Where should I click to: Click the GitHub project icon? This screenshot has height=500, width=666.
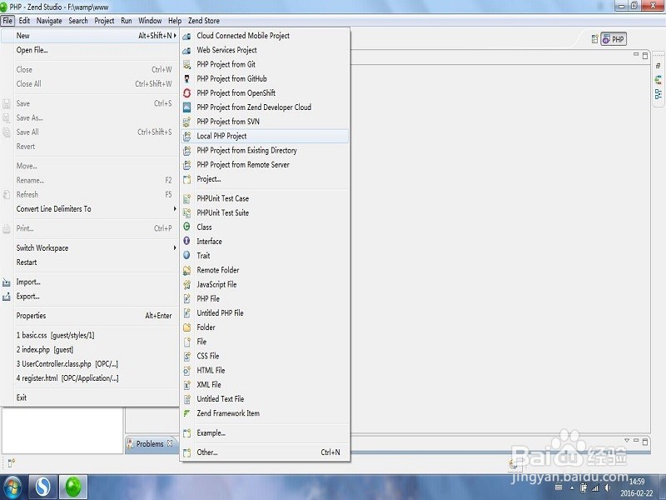(186, 79)
